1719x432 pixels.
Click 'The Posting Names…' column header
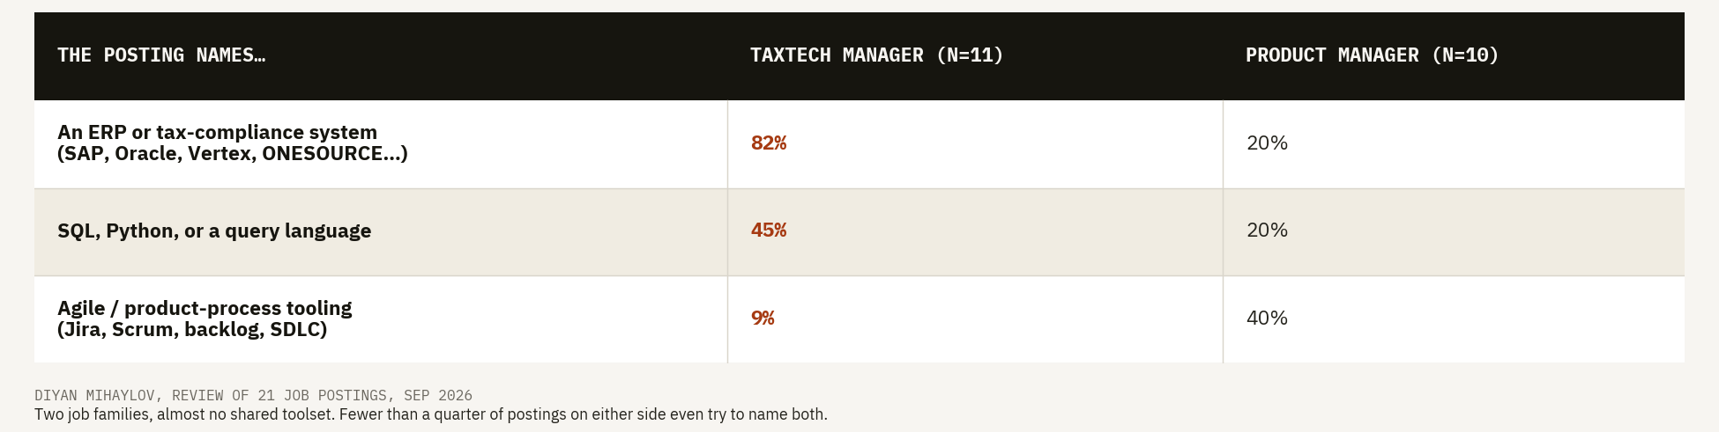click(x=161, y=55)
